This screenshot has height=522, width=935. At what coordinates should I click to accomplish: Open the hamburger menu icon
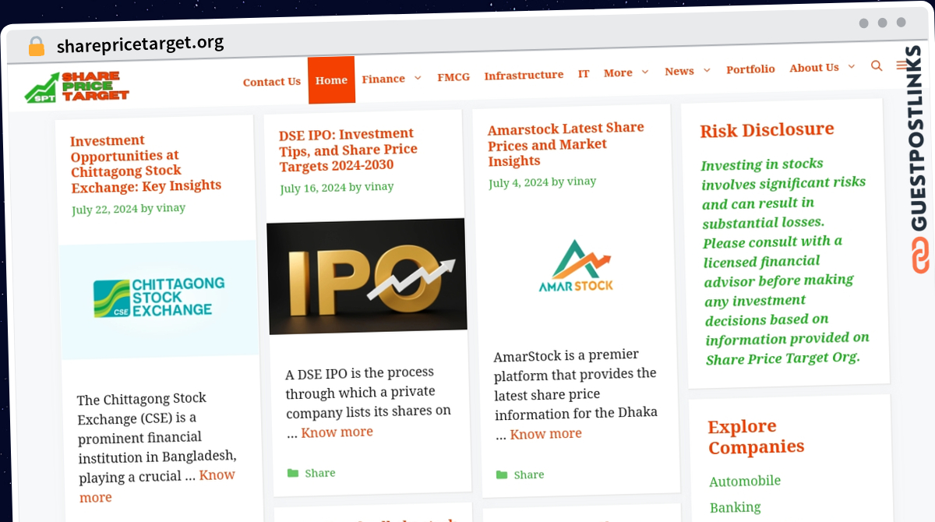[901, 65]
